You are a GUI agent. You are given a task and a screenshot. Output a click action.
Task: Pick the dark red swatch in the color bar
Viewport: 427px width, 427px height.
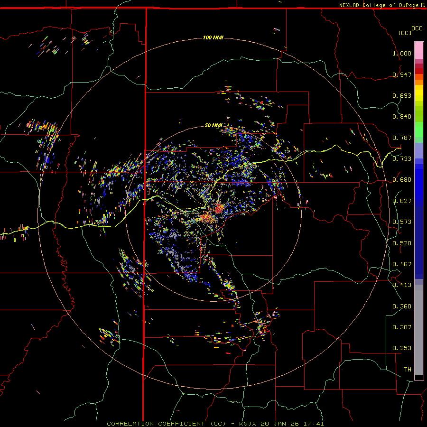pyautogui.click(x=419, y=71)
